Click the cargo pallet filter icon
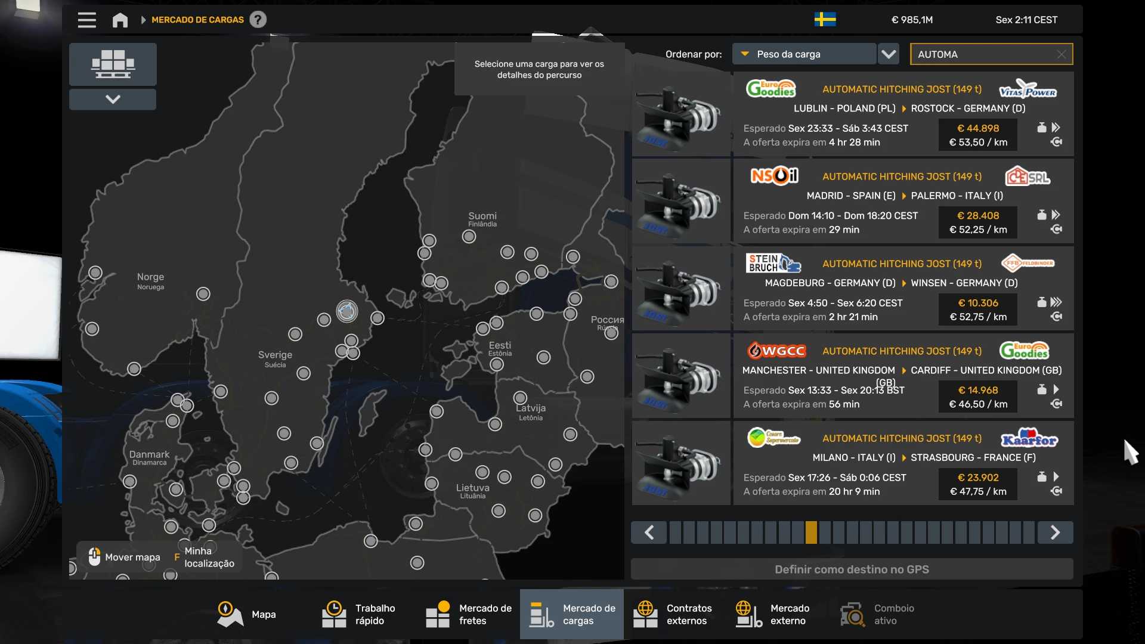 point(113,64)
